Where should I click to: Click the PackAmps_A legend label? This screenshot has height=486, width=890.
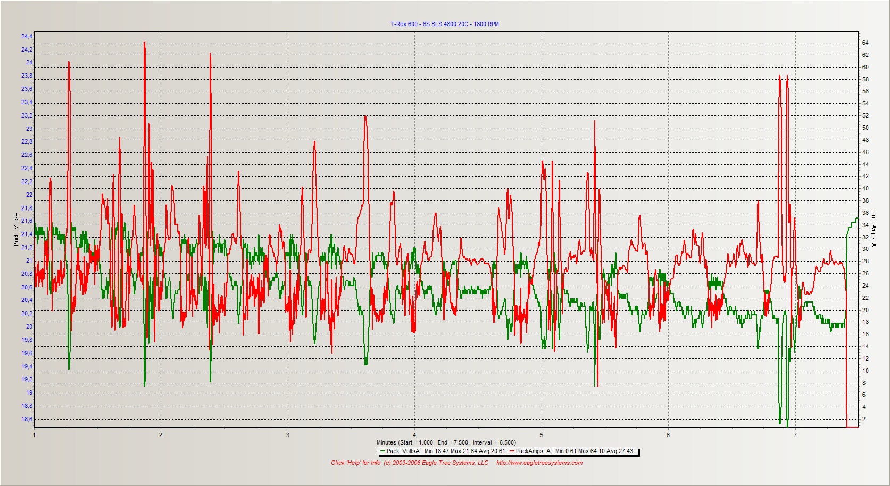(534, 451)
